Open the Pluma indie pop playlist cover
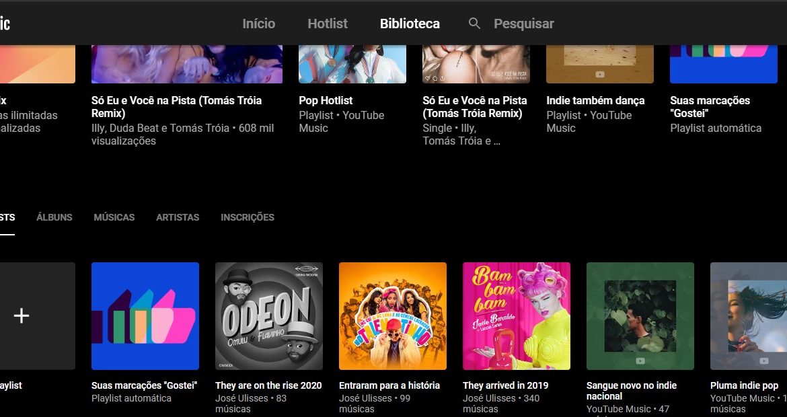The width and height of the screenshot is (787, 417). [x=749, y=316]
